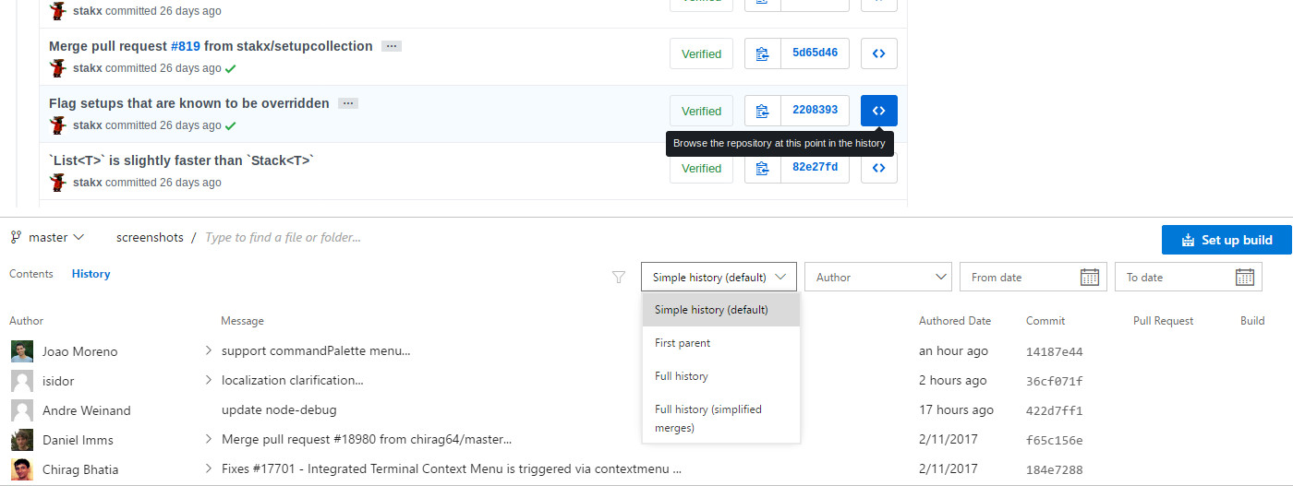Open the To date calendar picker

pos(1244,277)
